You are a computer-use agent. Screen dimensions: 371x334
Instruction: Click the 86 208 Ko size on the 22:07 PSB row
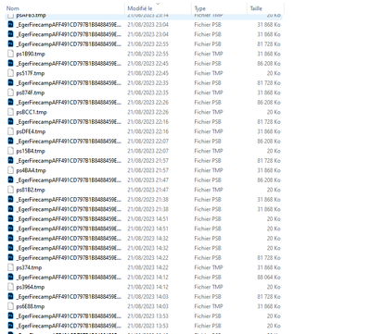coord(269,141)
